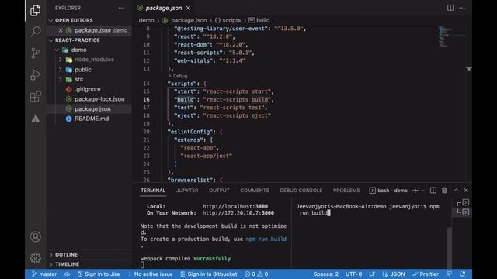Viewport: 497px width, 279px height.
Task: Click the bash - demo terminal label
Action: coord(388,191)
